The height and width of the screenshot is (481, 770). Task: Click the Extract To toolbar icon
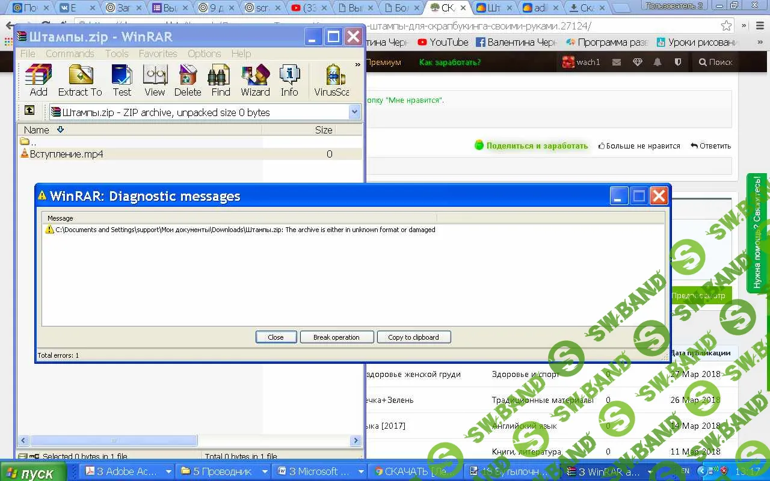coord(80,80)
